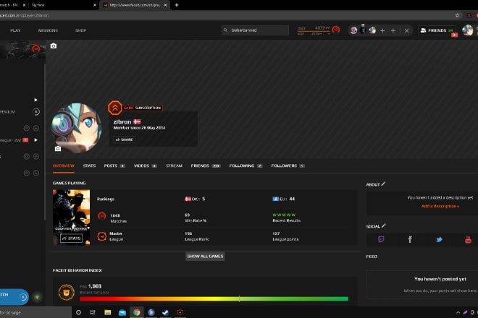
Task: Open the PLAY menu
Action: 15,30
